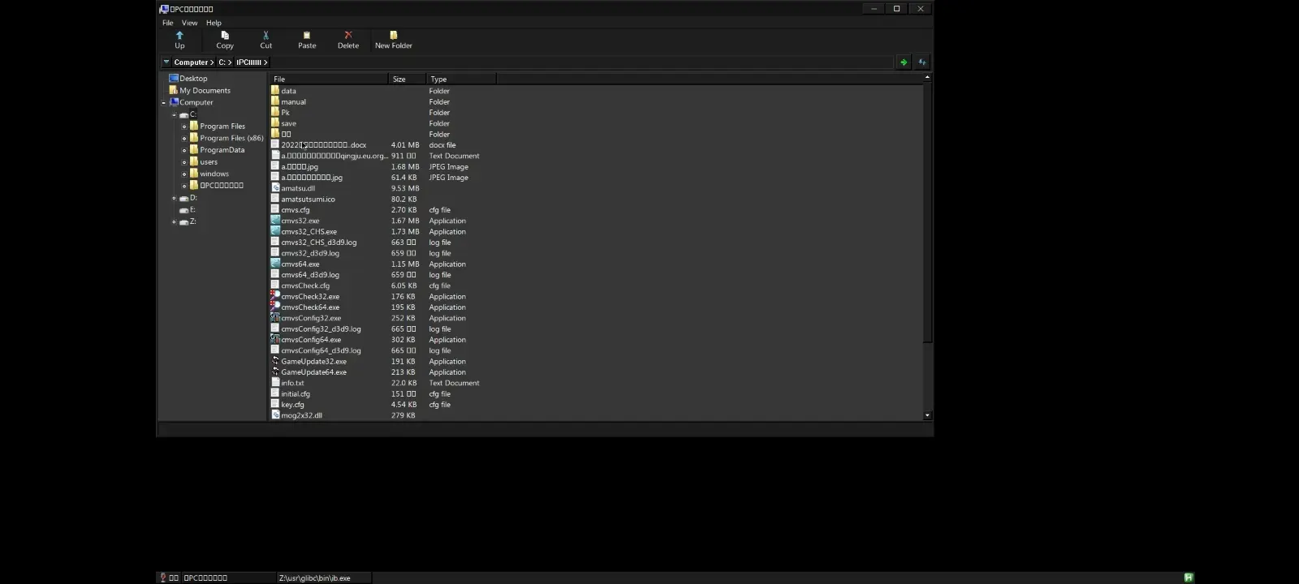Image resolution: width=1299 pixels, height=584 pixels.
Task: Expand the D: drive tree node
Action: click(174, 198)
